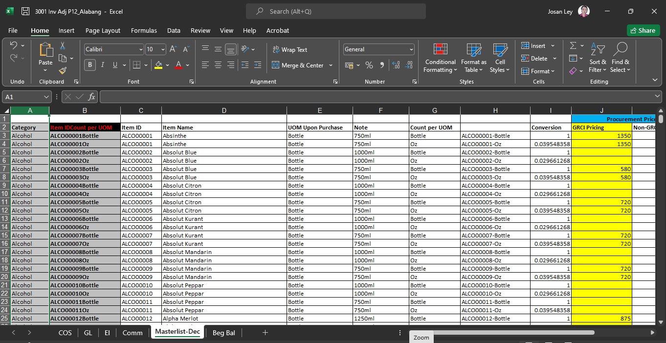Open the font name Calibri dropdown

point(141,49)
